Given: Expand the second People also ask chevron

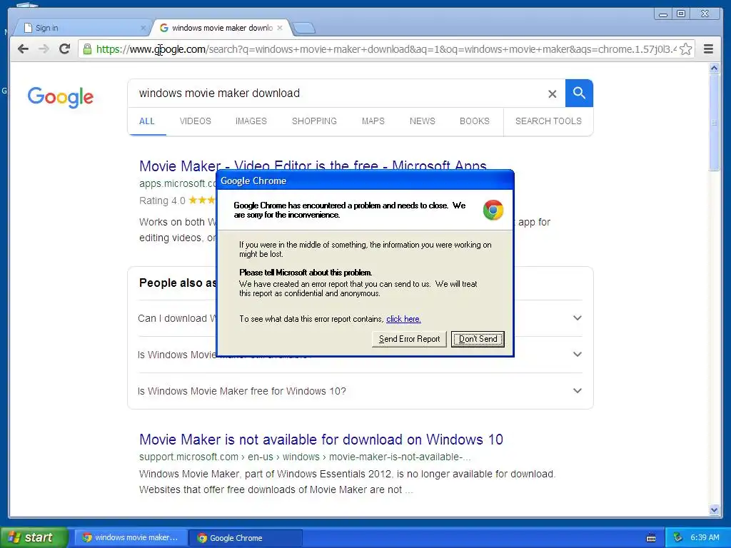Looking at the screenshot, I should tap(577, 354).
